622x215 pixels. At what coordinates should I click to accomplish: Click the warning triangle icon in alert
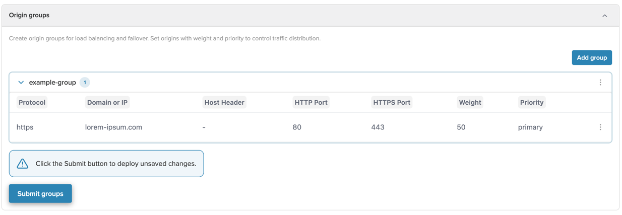tap(23, 164)
